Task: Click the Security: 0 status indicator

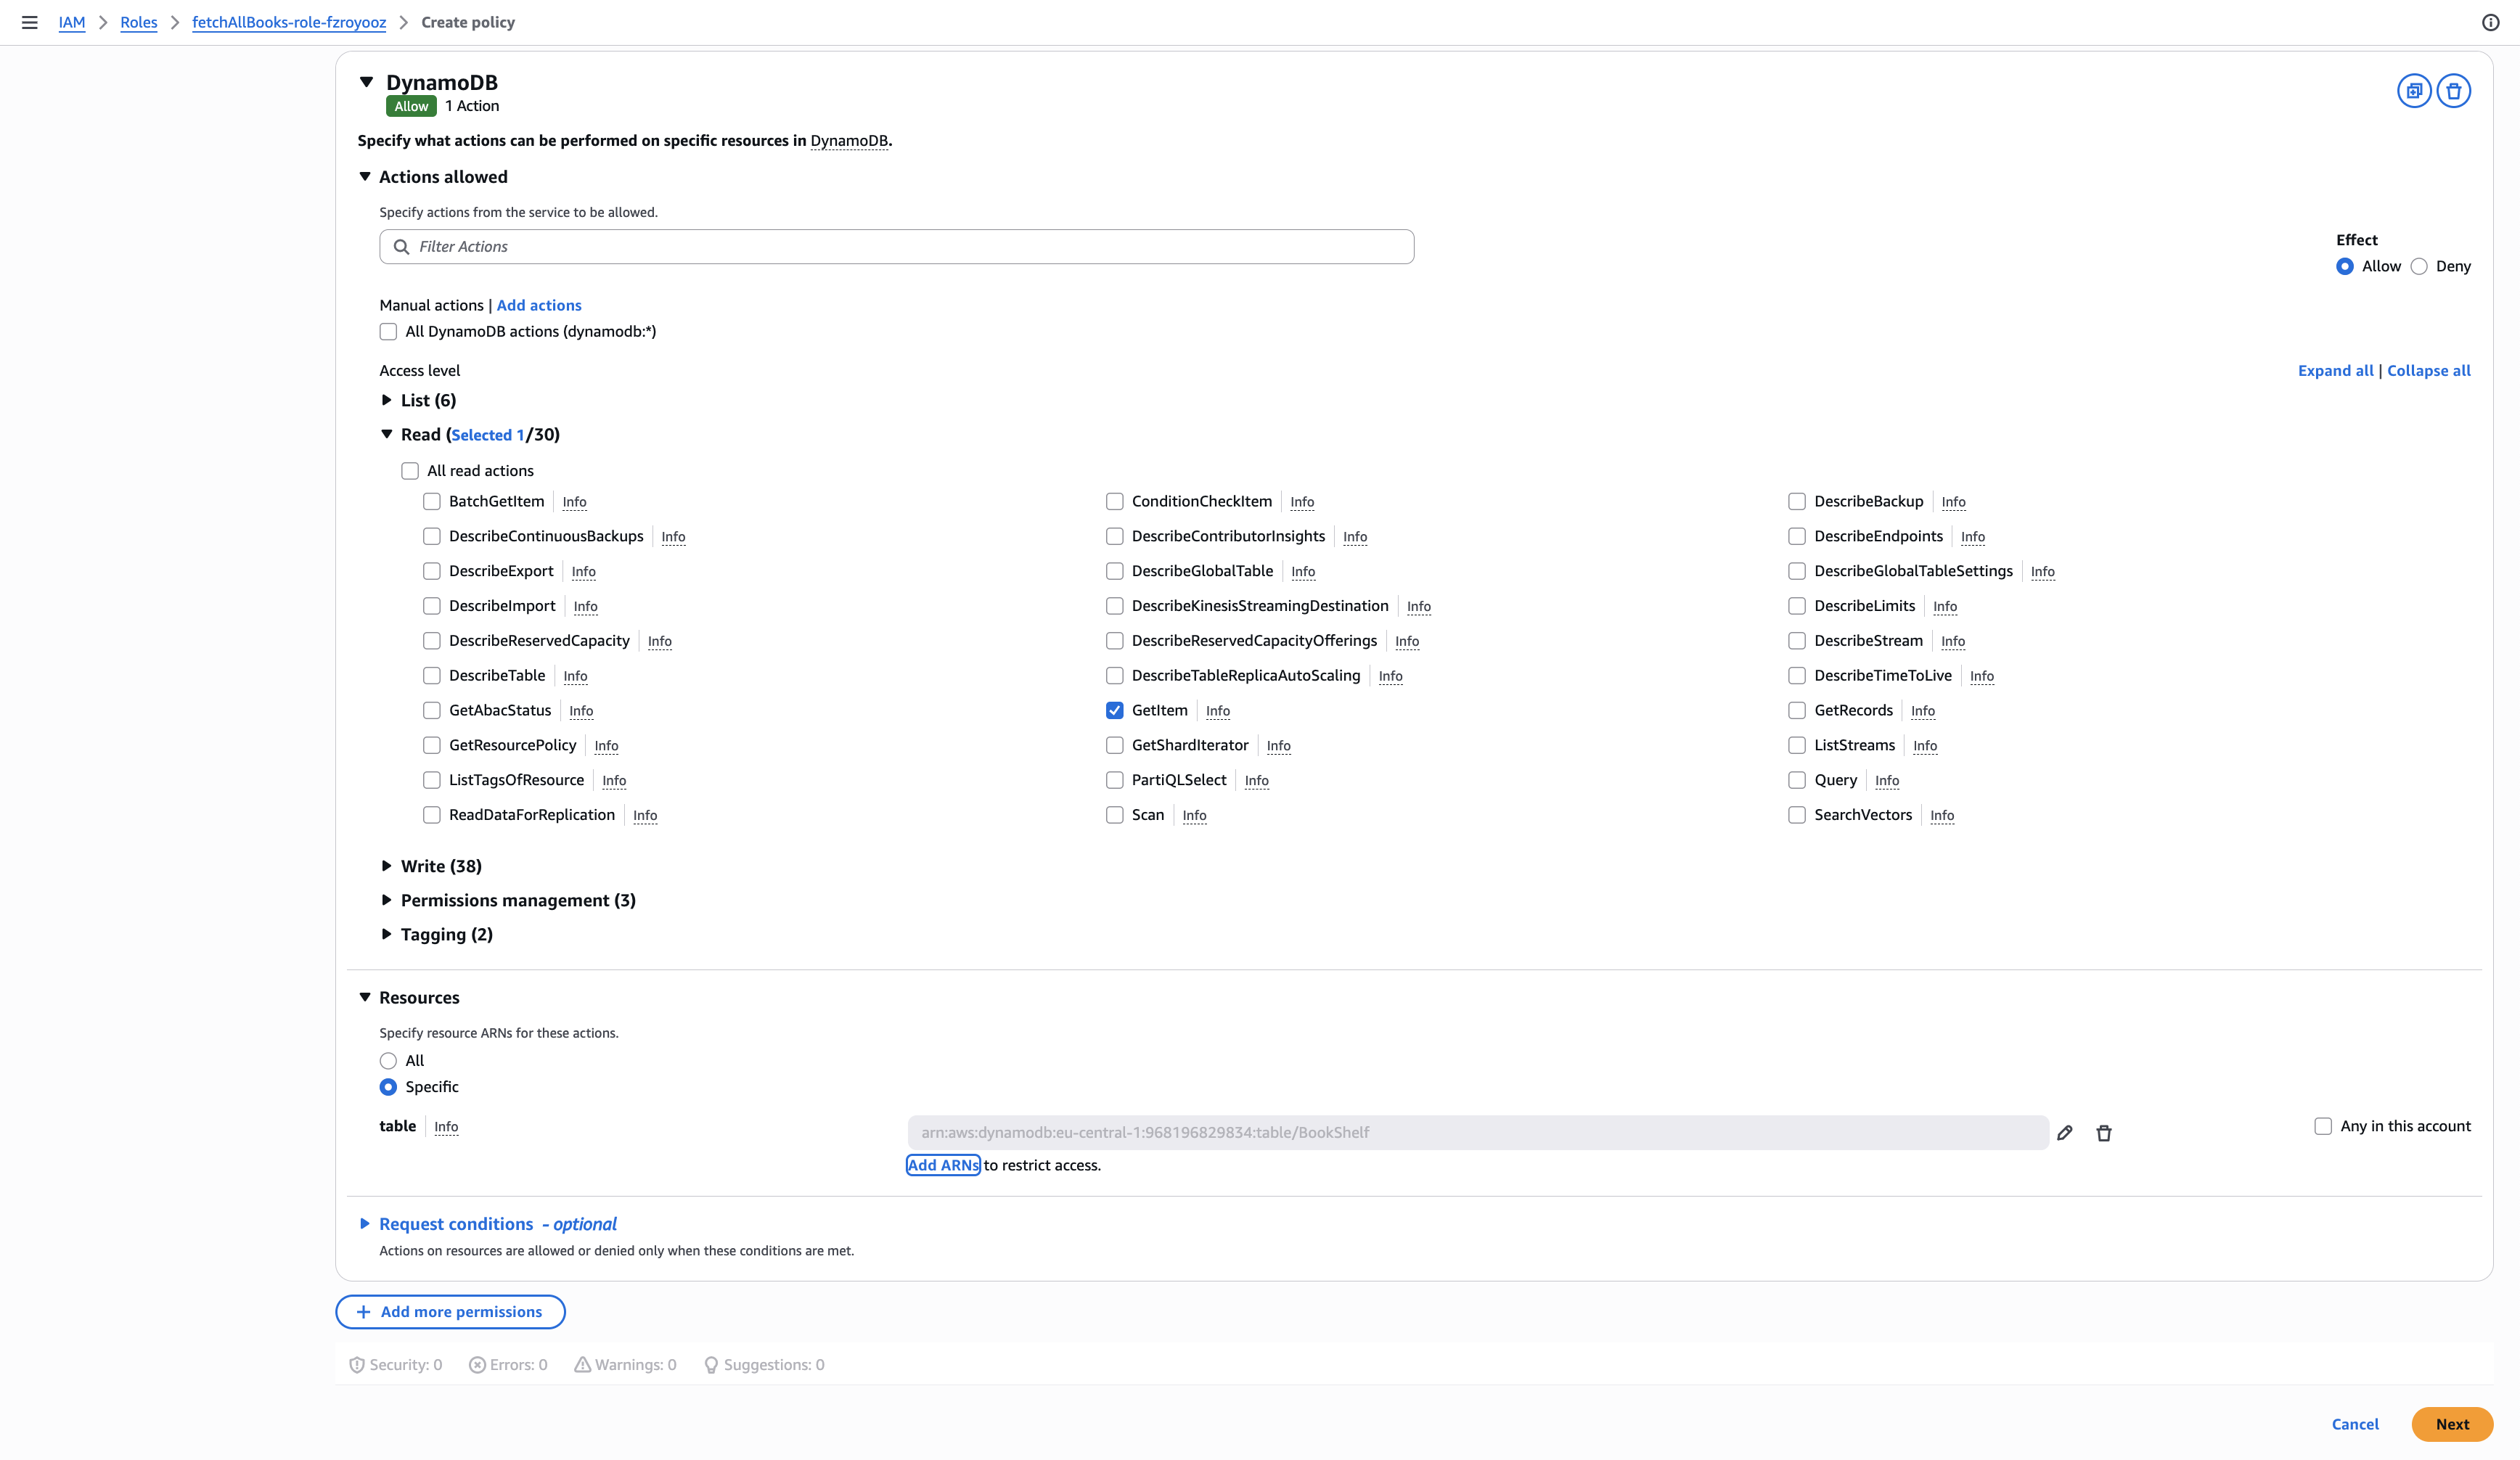Action: [395, 1365]
